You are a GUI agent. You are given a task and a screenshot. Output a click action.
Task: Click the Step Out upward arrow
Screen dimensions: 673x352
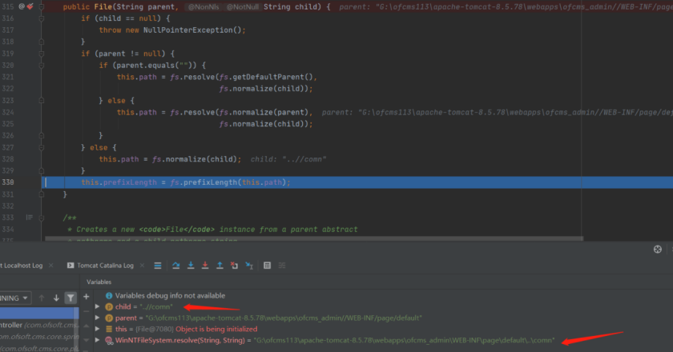(x=220, y=266)
